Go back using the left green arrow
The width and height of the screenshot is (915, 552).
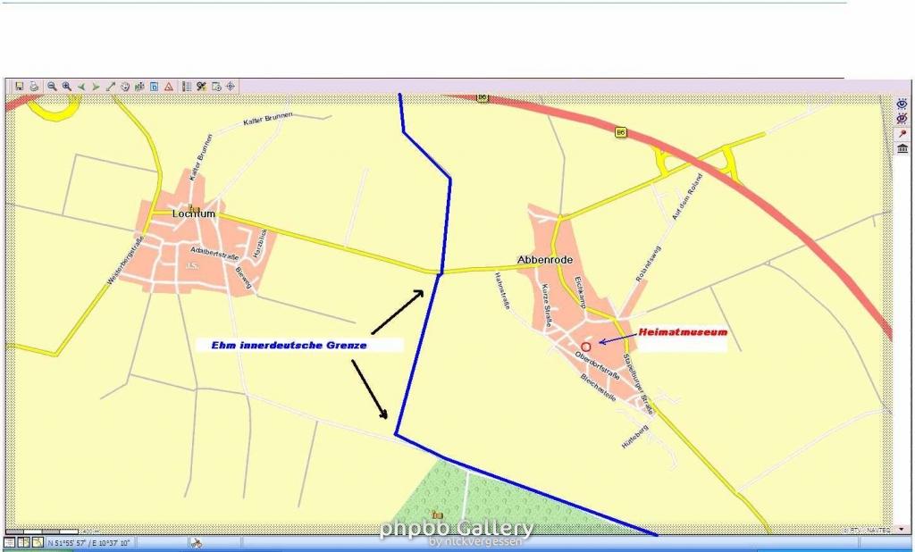click(81, 87)
